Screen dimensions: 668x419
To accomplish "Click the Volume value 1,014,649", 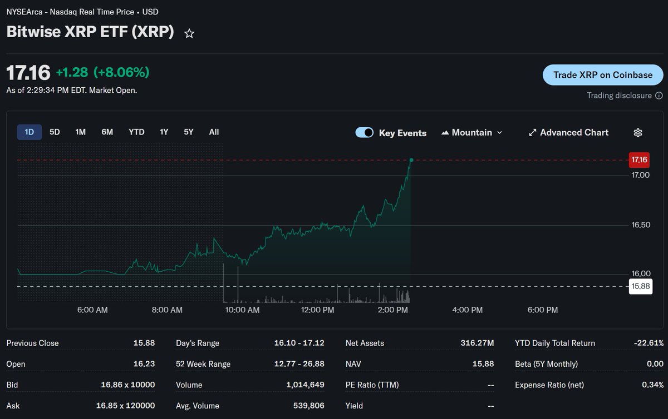I will tap(306, 385).
